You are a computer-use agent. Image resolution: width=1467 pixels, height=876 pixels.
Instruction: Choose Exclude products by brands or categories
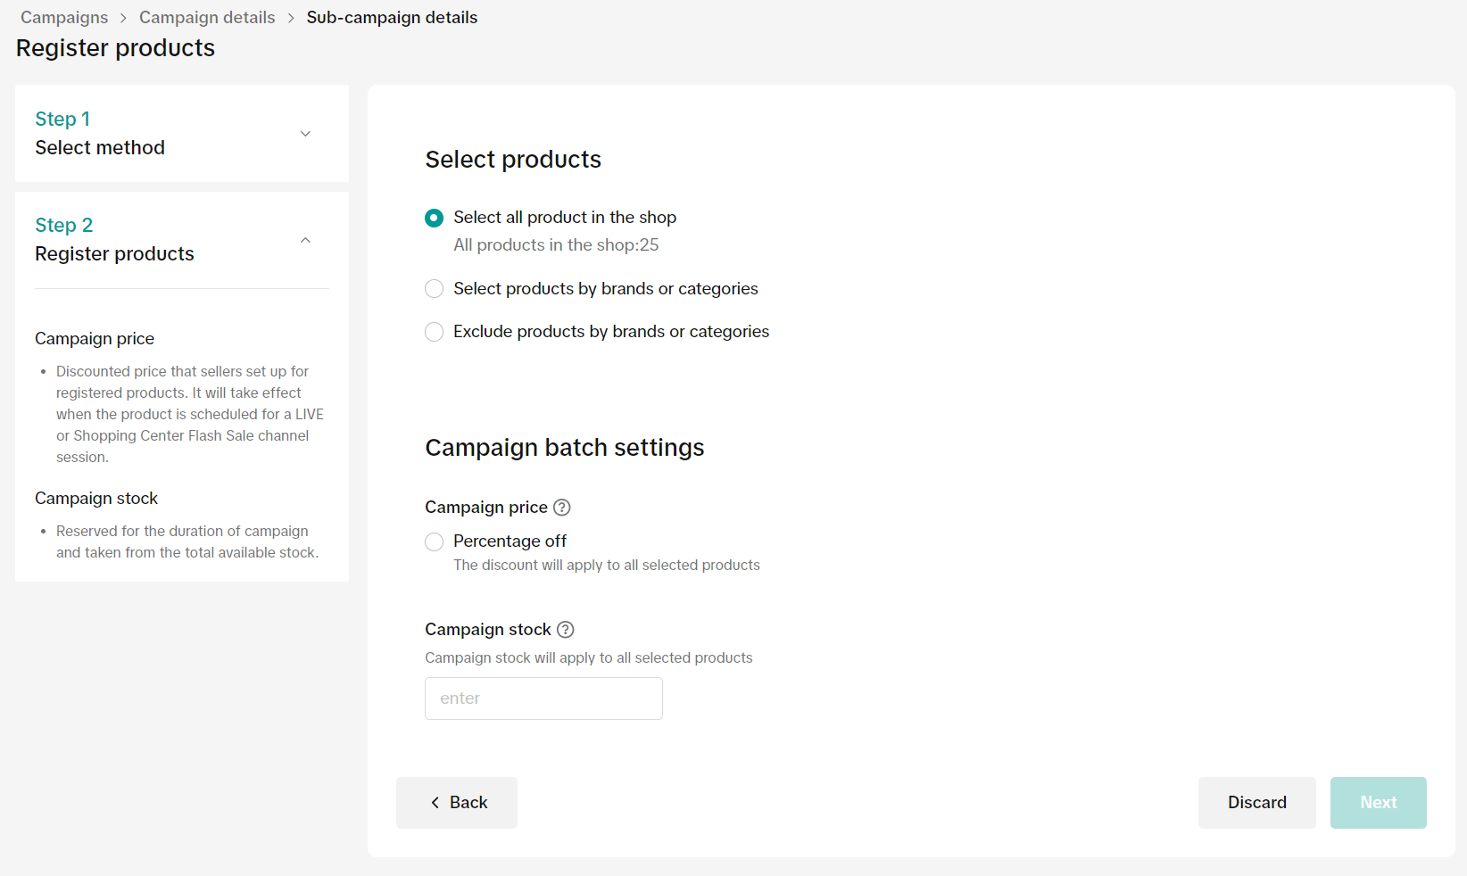pos(434,332)
